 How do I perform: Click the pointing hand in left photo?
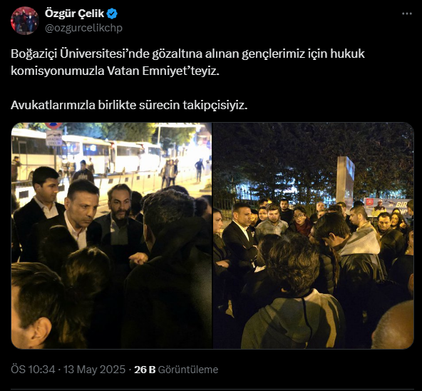pos(138,259)
